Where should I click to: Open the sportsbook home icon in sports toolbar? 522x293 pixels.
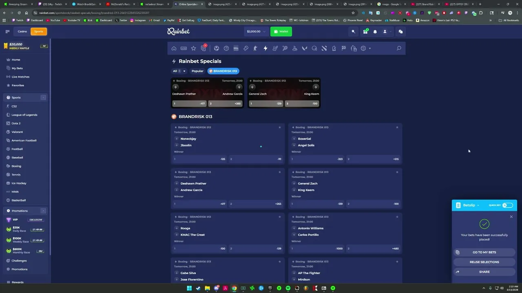coord(174,48)
